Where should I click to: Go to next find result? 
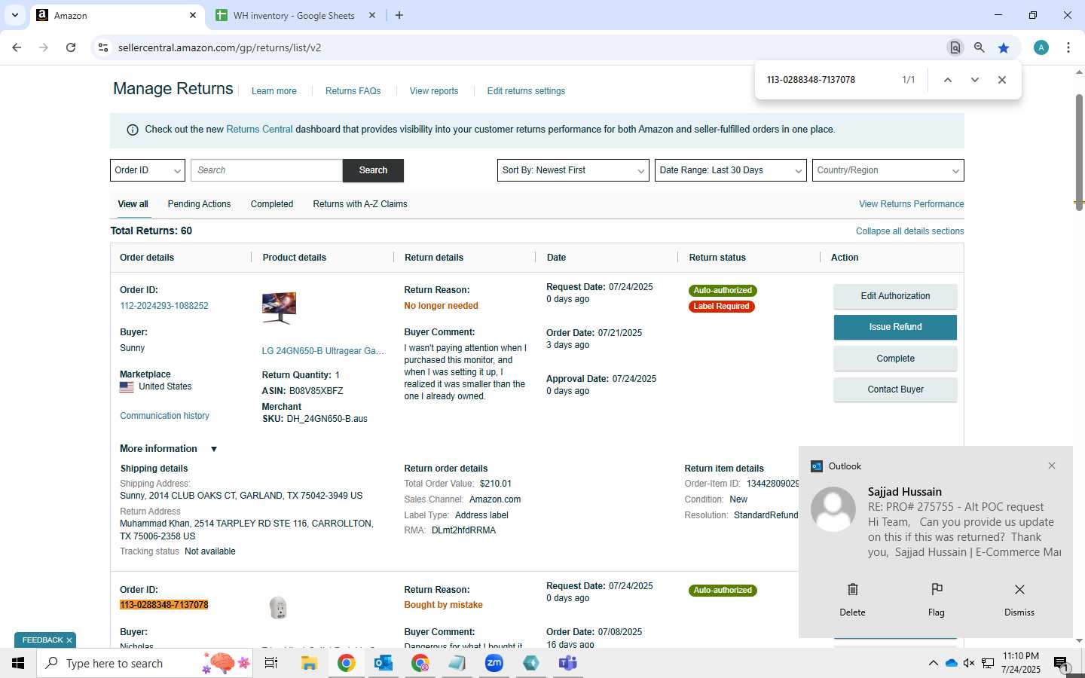coord(975,80)
